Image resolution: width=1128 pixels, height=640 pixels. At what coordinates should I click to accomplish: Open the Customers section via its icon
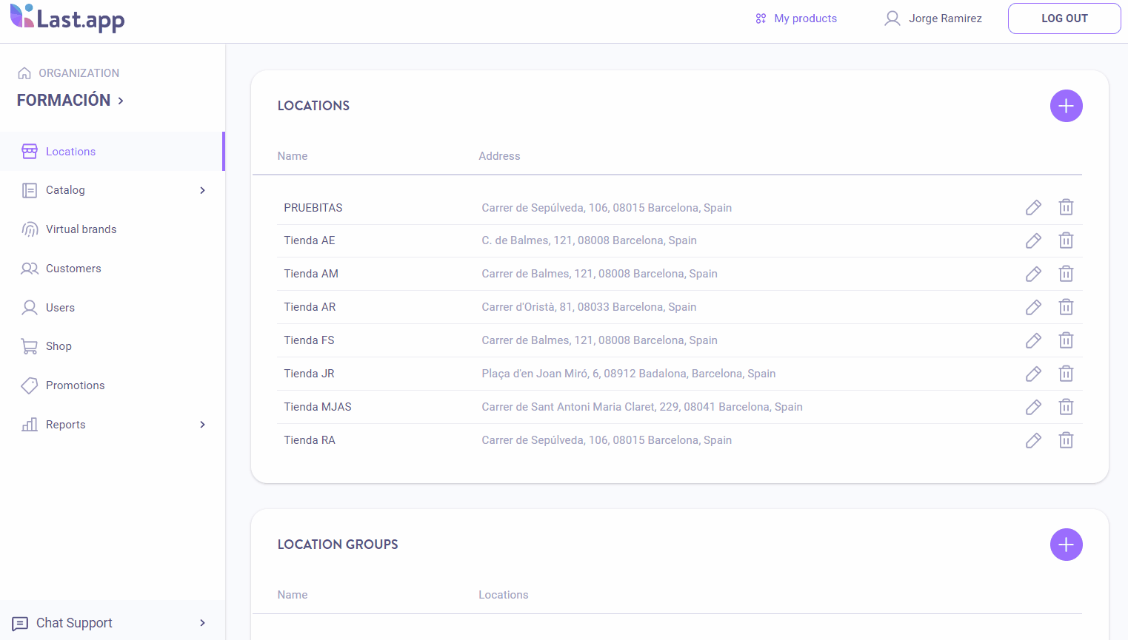(30, 268)
